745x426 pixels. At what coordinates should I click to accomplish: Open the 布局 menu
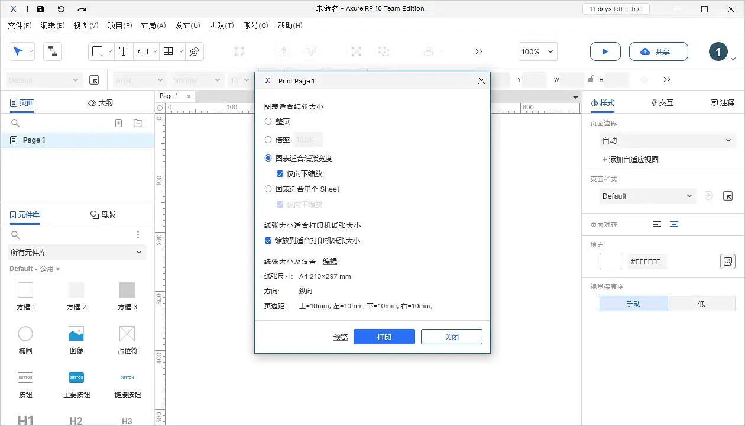(153, 25)
